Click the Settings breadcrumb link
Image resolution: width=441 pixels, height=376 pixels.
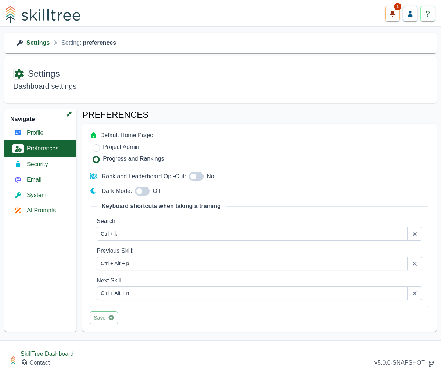[38, 43]
